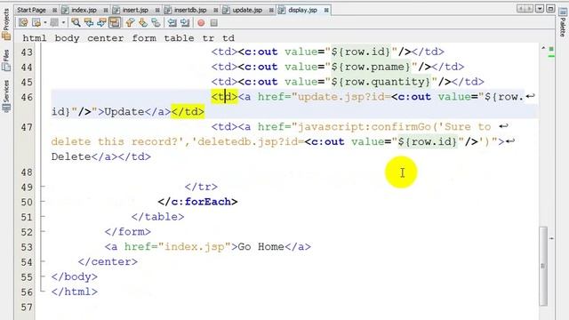Click the scrollbar up arrow
The height and width of the screenshot is (320, 569).
pyautogui.click(x=543, y=48)
